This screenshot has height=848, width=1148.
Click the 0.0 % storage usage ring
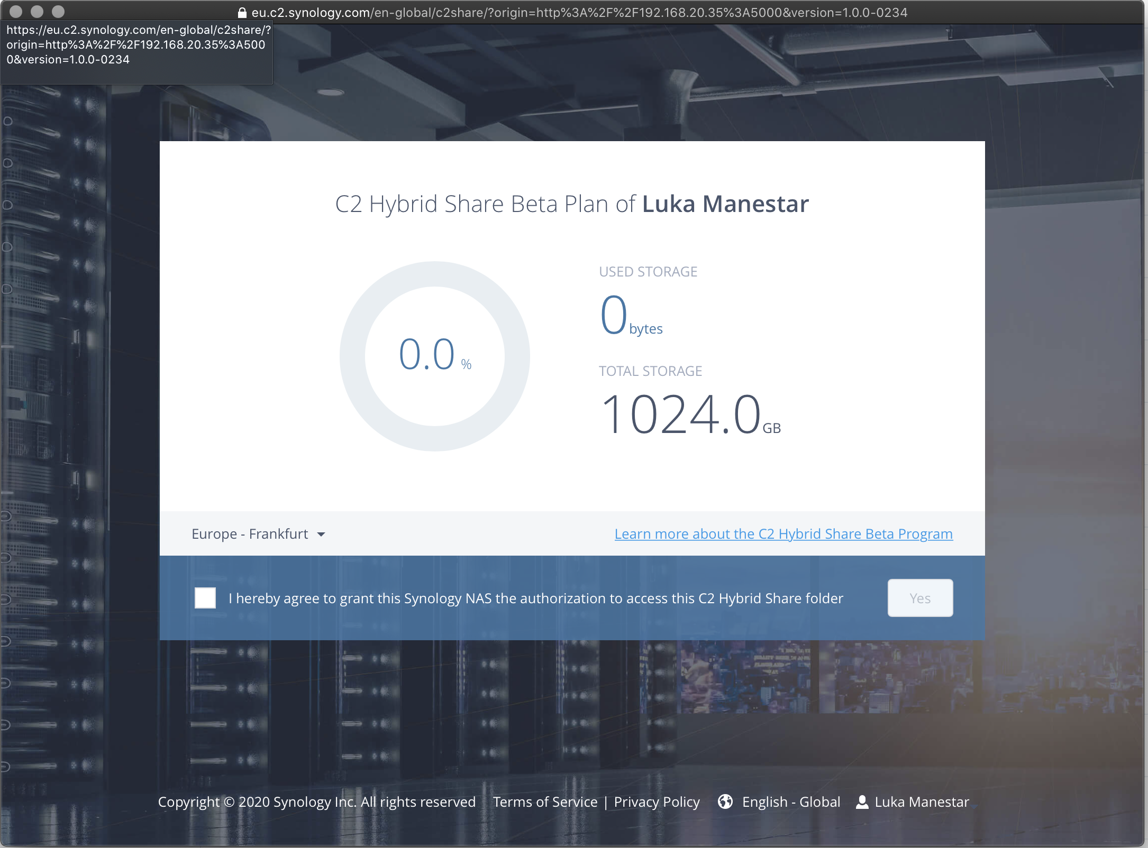click(434, 356)
